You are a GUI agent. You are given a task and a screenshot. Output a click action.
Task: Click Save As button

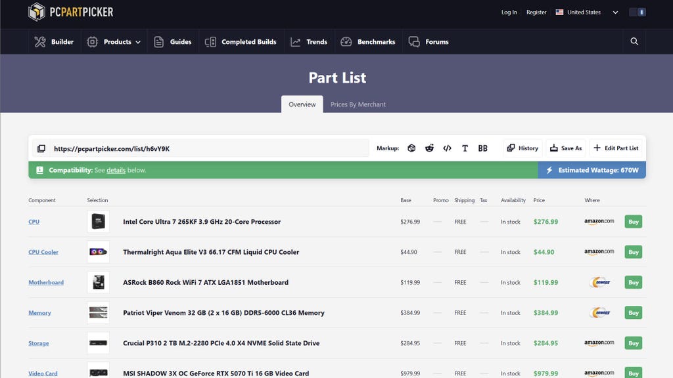coord(566,148)
